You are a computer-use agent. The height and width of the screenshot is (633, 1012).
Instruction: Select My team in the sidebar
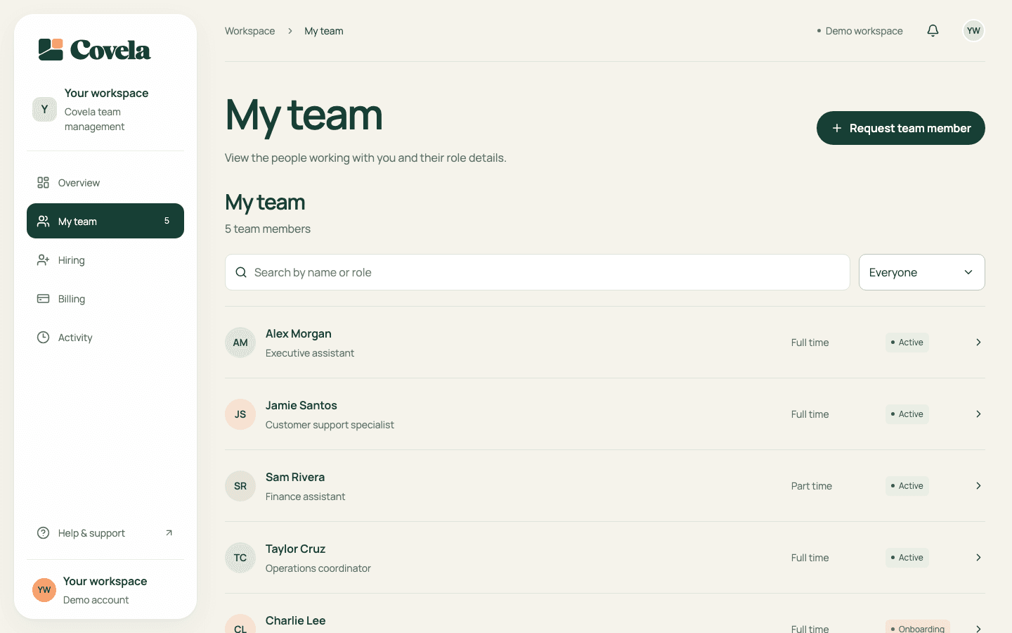105,221
